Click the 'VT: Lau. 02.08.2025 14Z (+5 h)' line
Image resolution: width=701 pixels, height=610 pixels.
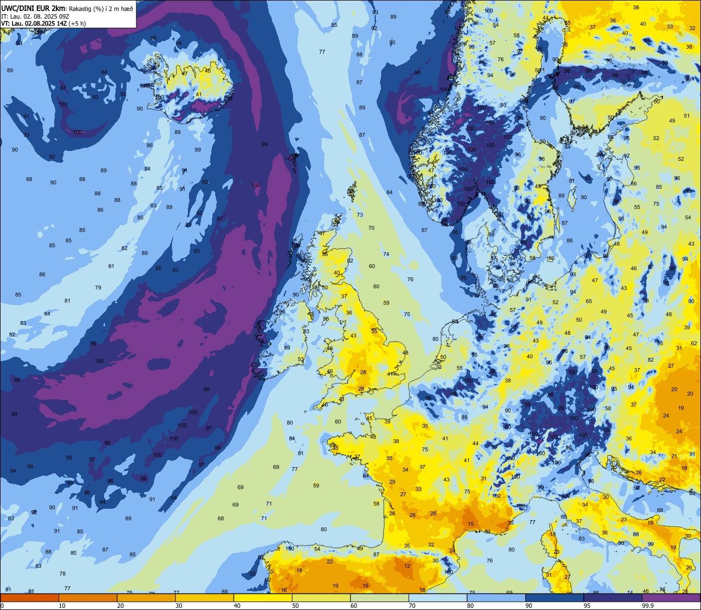pos(43,24)
